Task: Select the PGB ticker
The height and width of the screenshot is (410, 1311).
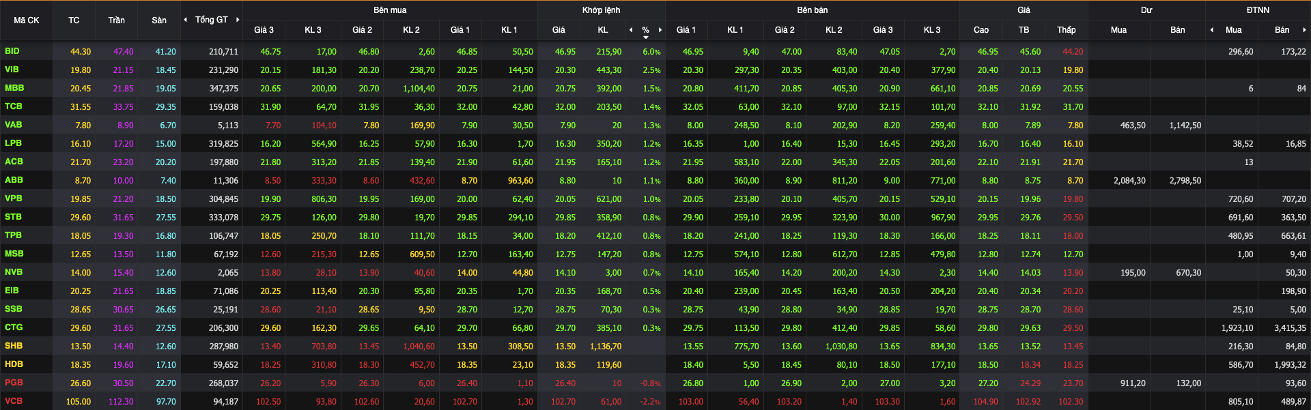Action: [14, 383]
